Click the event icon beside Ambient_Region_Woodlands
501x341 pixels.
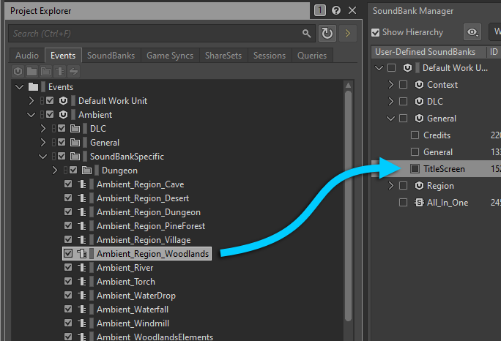[82, 254]
